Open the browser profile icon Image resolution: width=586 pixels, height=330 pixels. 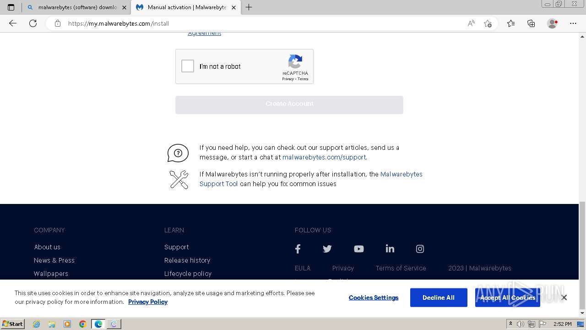coord(553,23)
